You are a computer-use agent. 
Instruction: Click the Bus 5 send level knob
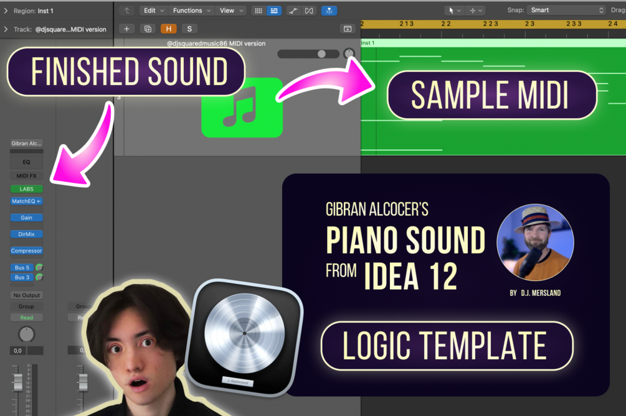pyautogui.click(x=39, y=267)
